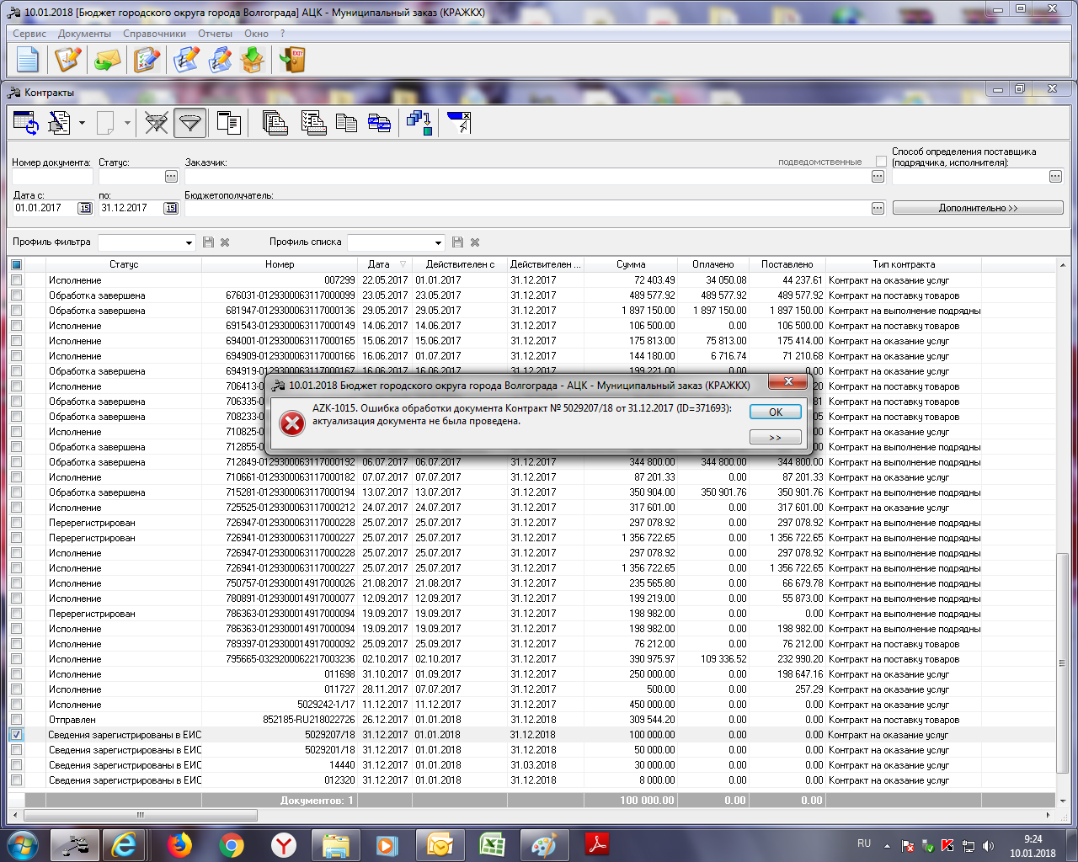The height and width of the screenshot is (862, 1078).
Task: Open the Статус selection ellipsis button
Action: coord(171,177)
